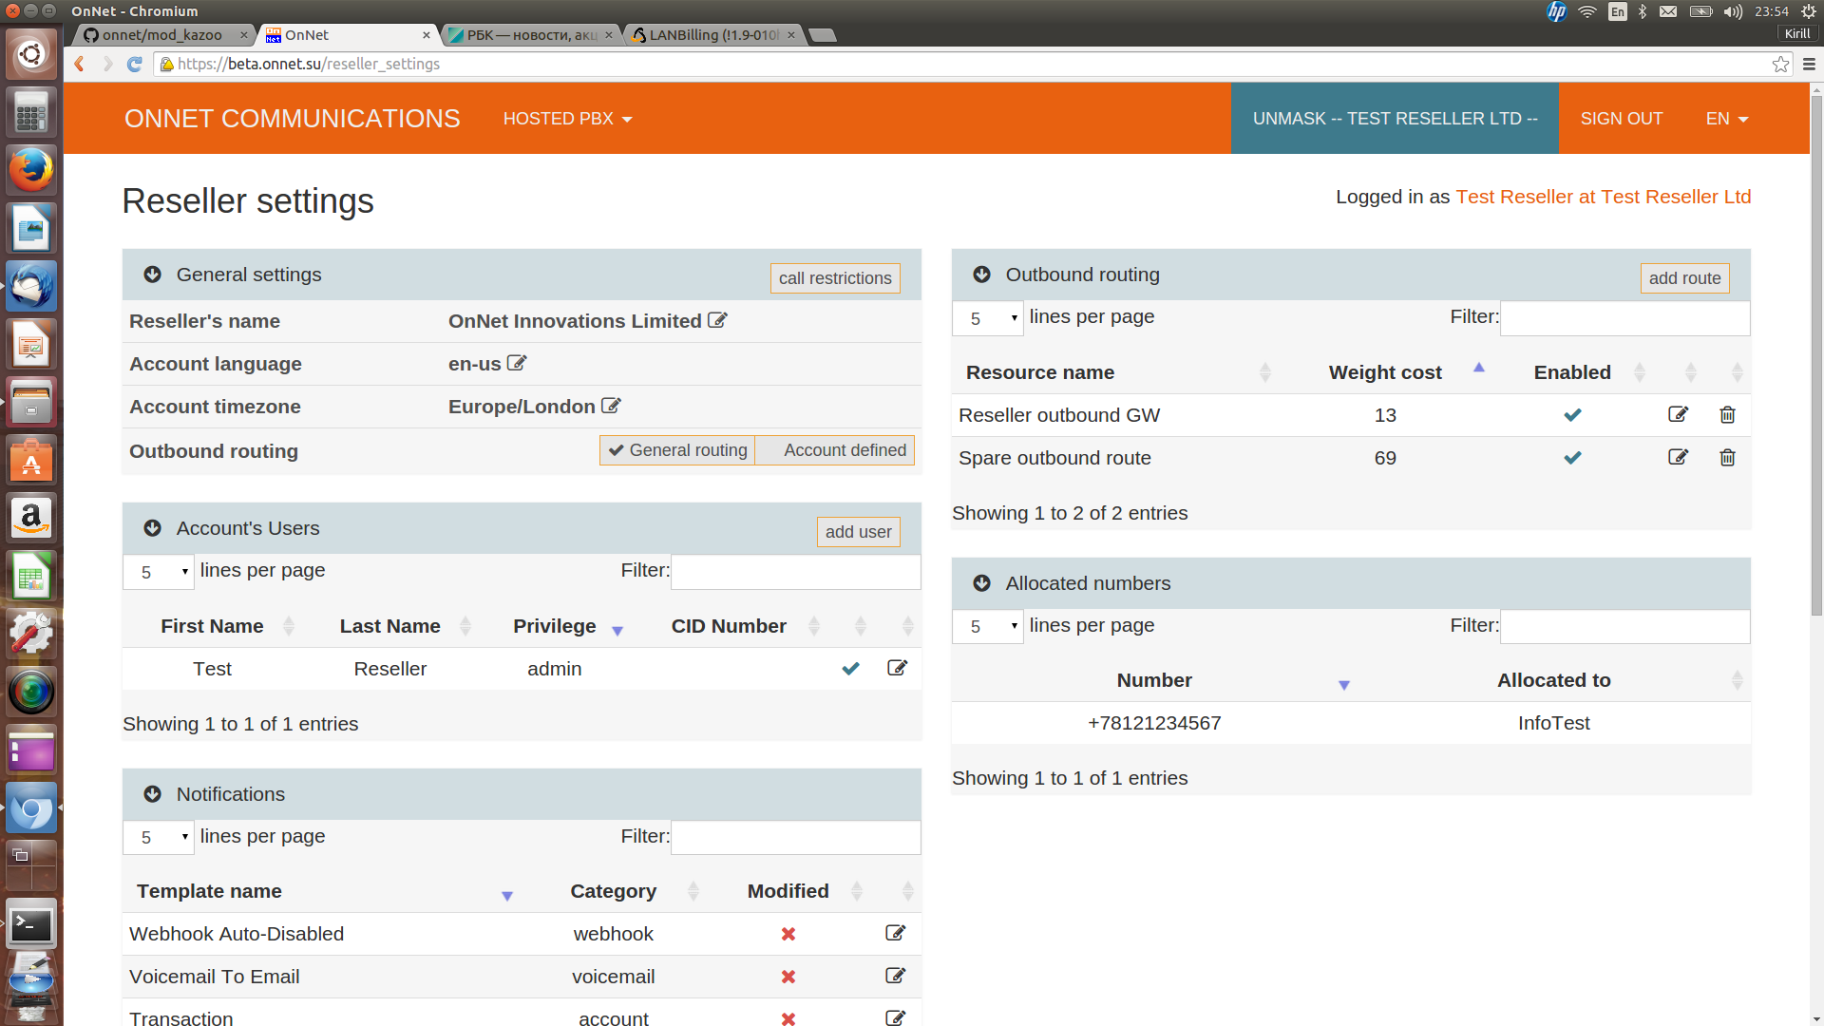The width and height of the screenshot is (1824, 1026).
Task: Click the edit icon for Voicemail To Email template
Action: pos(895,976)
